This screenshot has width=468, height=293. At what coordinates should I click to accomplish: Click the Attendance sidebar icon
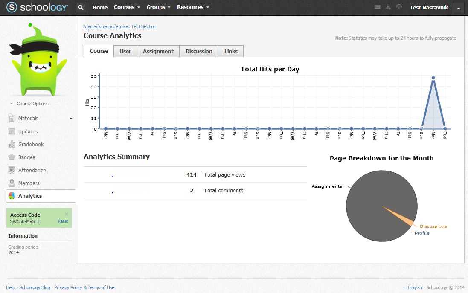[12, 170]
